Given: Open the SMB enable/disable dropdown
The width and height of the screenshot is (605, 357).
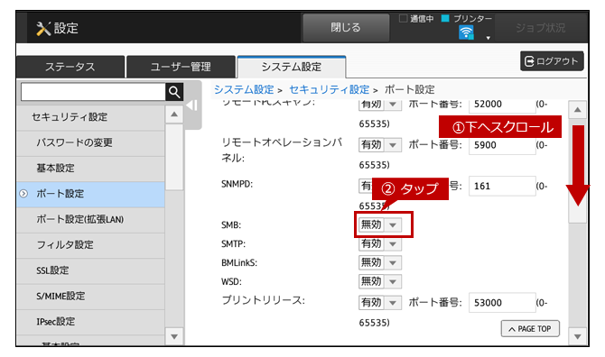Looking at the screenshot, I should click(x=380, y=224).
